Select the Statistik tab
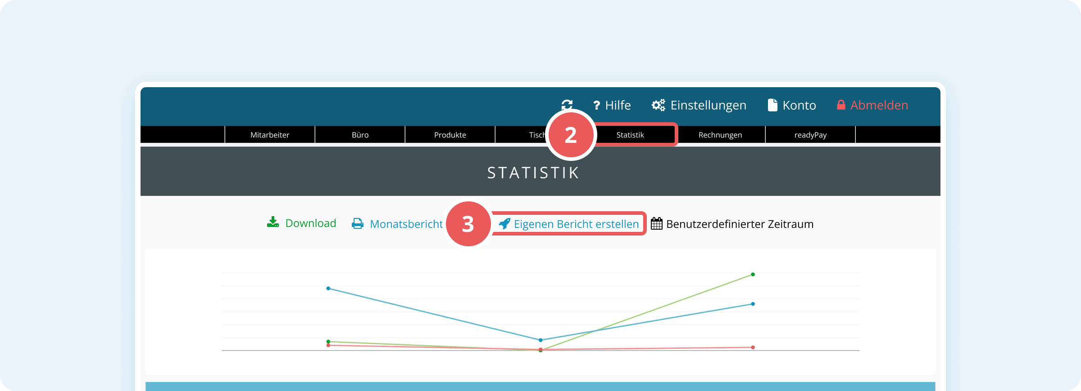This screenshot has width=1081, height=391. [x=630, y=134]
